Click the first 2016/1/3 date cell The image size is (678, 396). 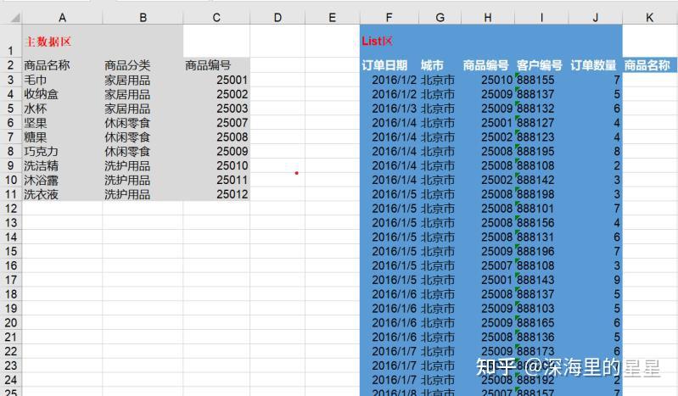(x=389, y=109)
